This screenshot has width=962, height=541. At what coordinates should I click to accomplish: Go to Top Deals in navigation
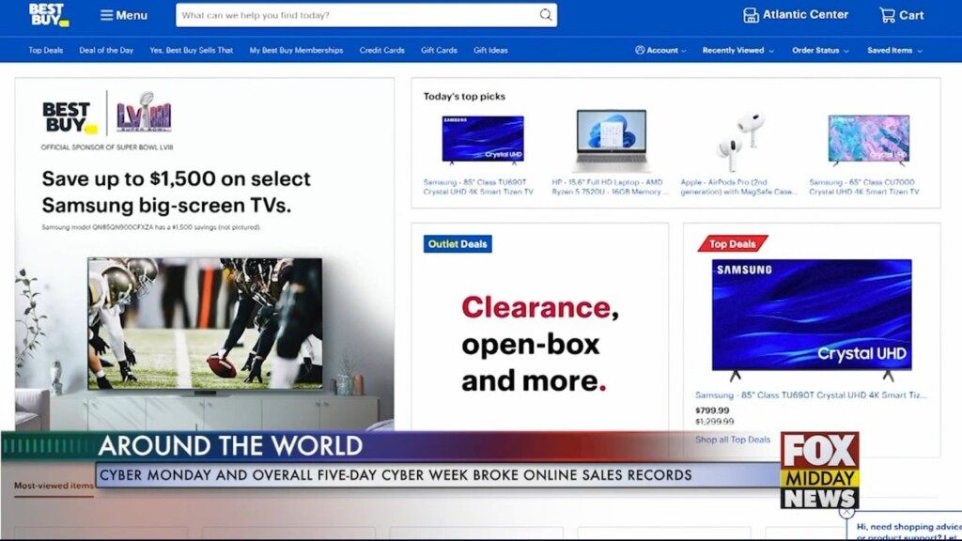45,51
